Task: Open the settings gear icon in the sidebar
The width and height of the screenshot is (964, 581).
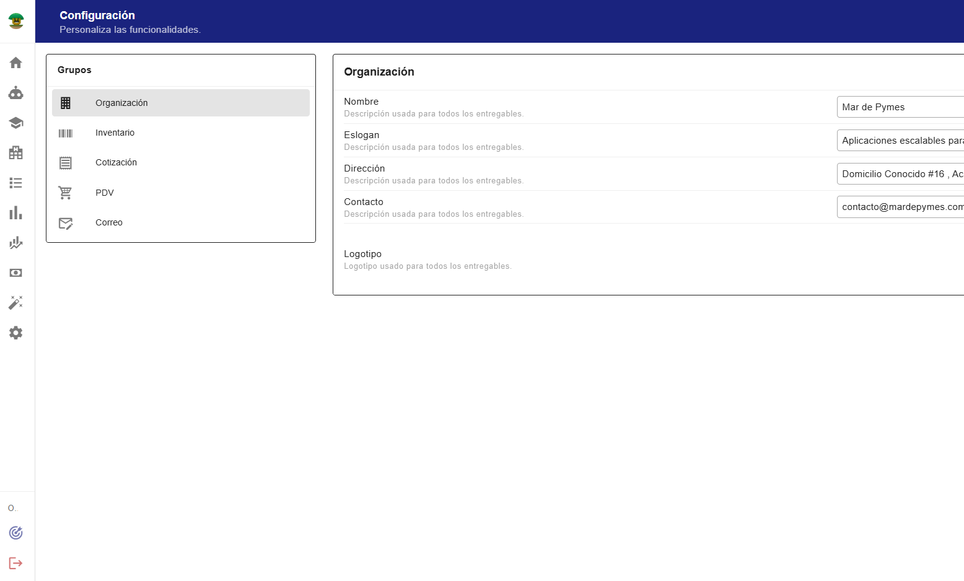Action: 16,333
